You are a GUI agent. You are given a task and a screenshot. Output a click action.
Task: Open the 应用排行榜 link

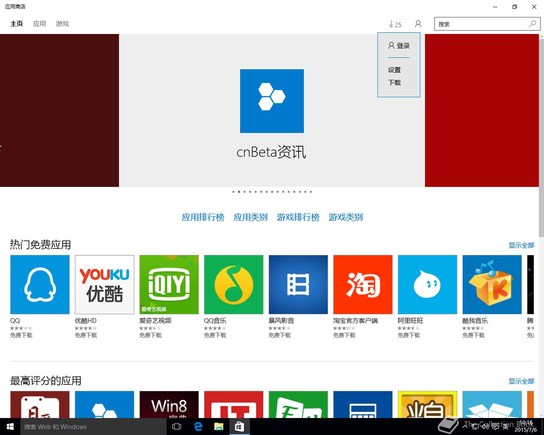(x=203, y=217)
